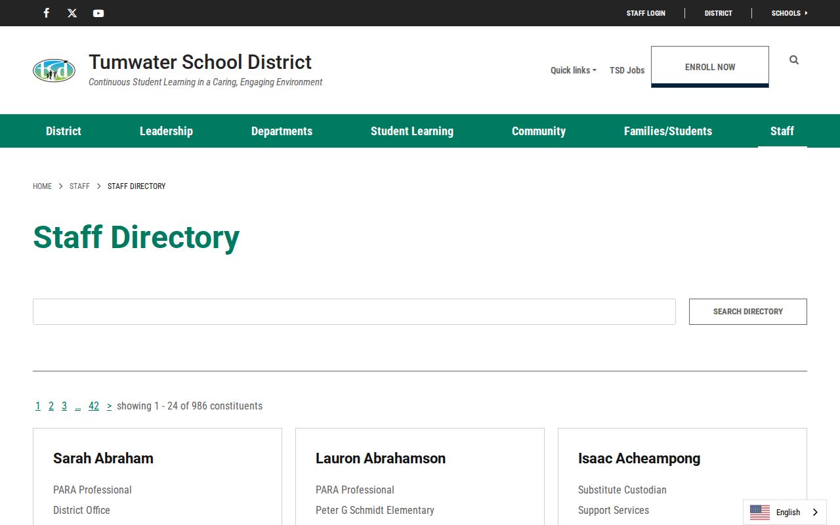Open the Community navigation menu
This screenshot has width=840, height=525.
tap(539, 131)
